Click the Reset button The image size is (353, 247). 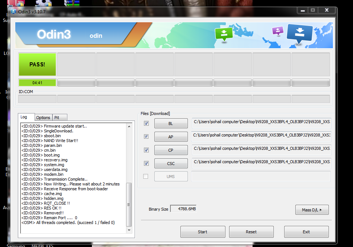(251, 232)
